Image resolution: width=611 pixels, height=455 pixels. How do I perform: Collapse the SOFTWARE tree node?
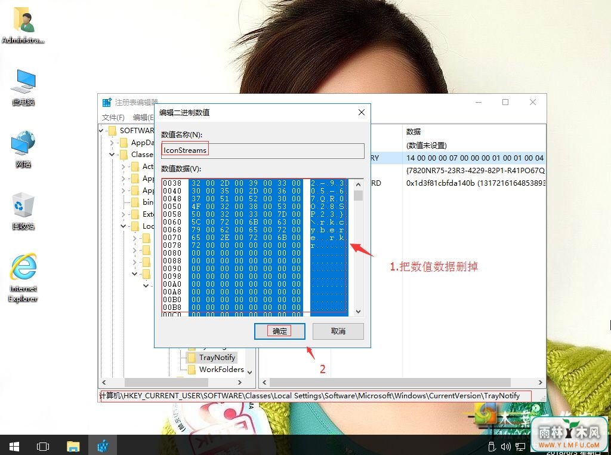click(x=101, y=131)
